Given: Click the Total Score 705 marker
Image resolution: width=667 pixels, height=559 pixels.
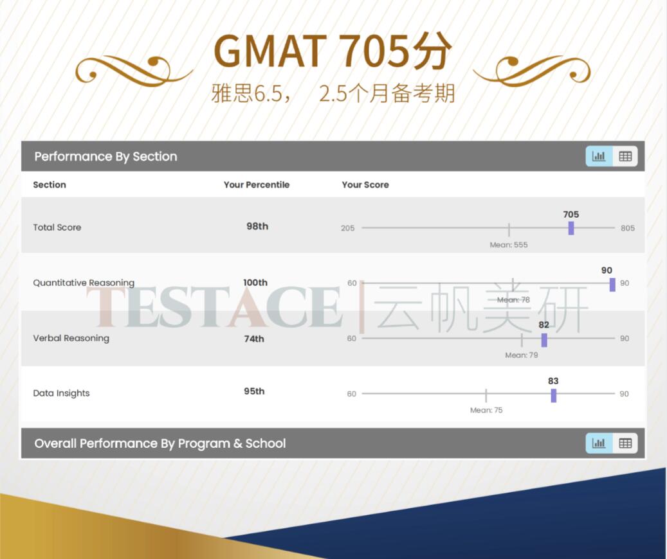Looking at the screenshot, I should 571,228.
